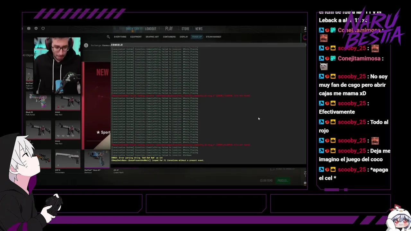Click the mail envelope icon at bottom right
Image resolution: width=411 pixels, height=231 pixels.
pos(305,183)
